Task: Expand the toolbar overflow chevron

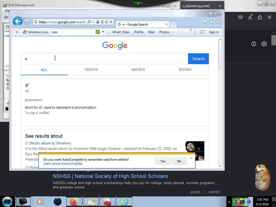Action: pyautogui.click(x=191, y=30)
